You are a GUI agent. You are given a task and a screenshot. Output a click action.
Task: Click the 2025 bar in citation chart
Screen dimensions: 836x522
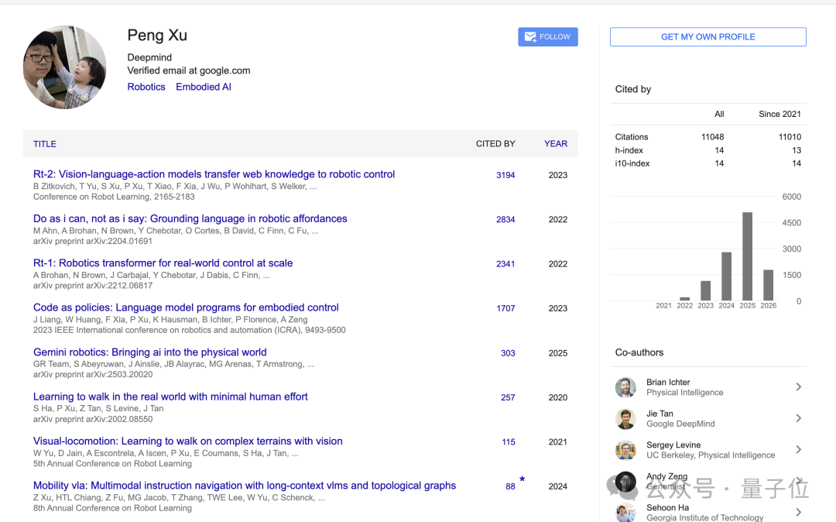click(747, 256)
